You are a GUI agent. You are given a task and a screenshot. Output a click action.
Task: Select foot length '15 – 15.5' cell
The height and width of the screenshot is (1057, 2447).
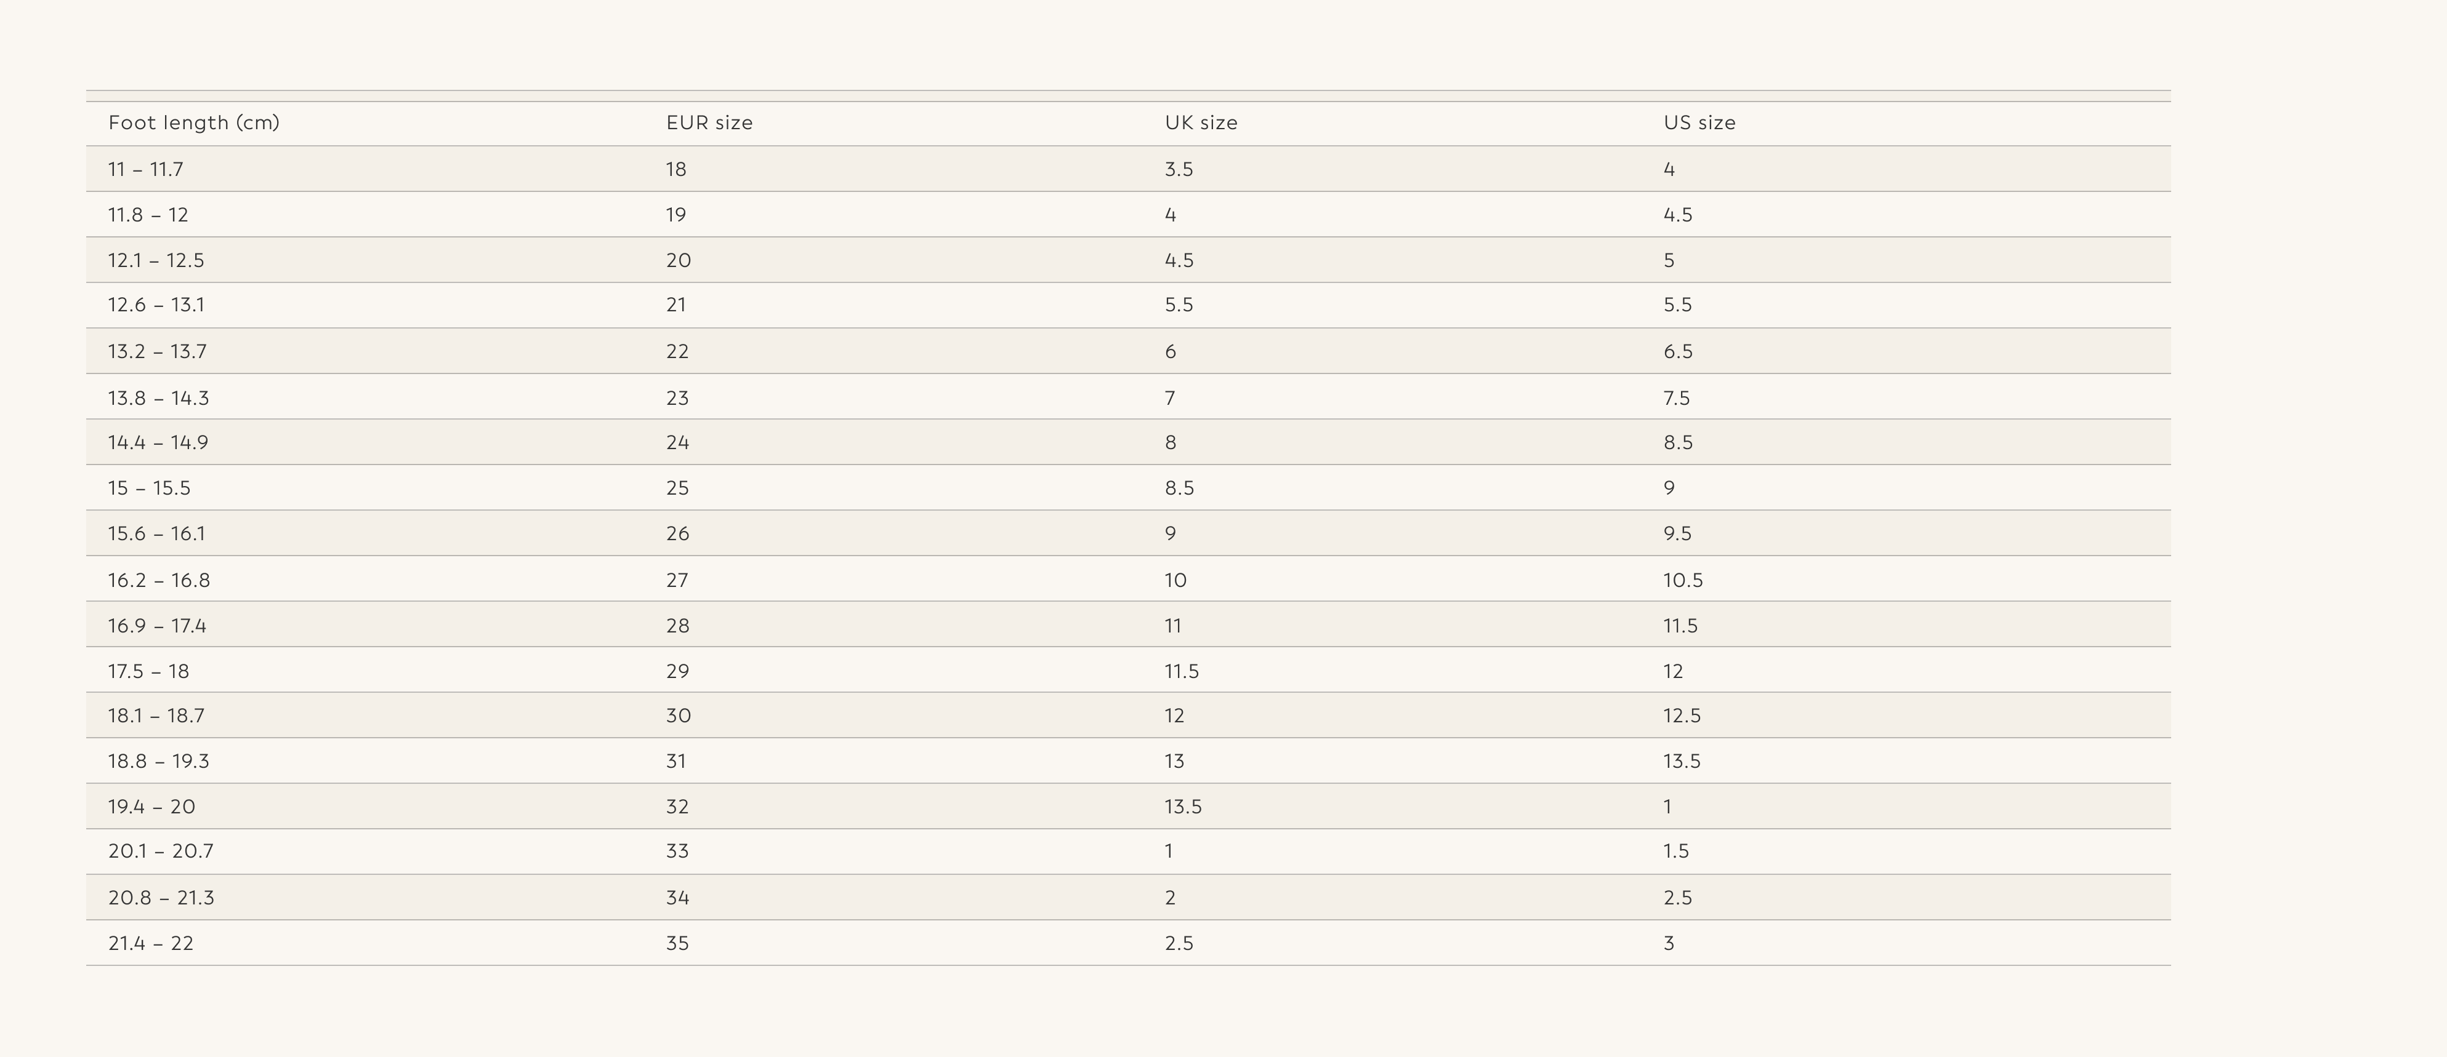149,489
